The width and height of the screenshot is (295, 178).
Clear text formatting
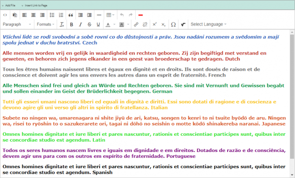tap(62, 25)
